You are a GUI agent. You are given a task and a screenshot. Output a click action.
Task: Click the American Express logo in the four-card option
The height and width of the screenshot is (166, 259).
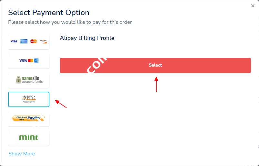pos(24,41)
